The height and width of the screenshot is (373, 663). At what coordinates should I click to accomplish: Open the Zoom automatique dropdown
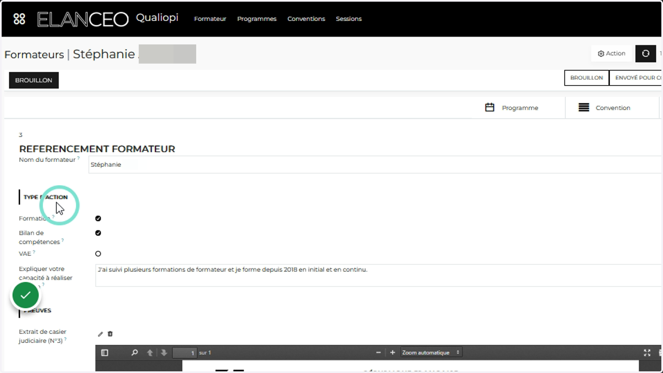coord(431,353)
